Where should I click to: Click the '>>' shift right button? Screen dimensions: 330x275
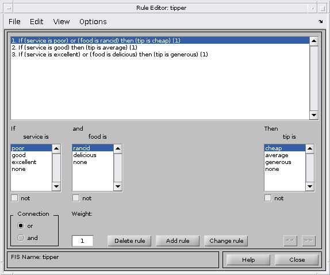point(309,240)
